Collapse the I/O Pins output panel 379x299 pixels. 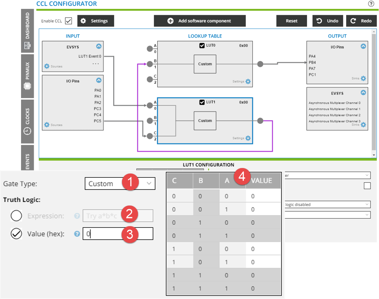pos(363,47)
